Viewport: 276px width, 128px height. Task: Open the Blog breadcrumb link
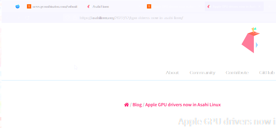[x=137, y=105]
